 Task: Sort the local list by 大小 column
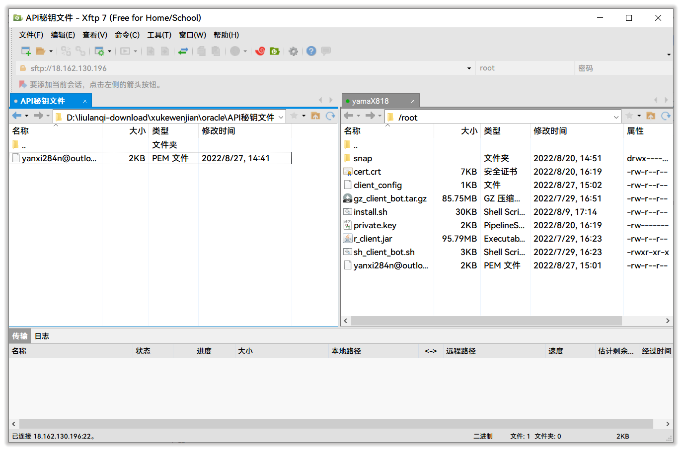coord(137,131)
